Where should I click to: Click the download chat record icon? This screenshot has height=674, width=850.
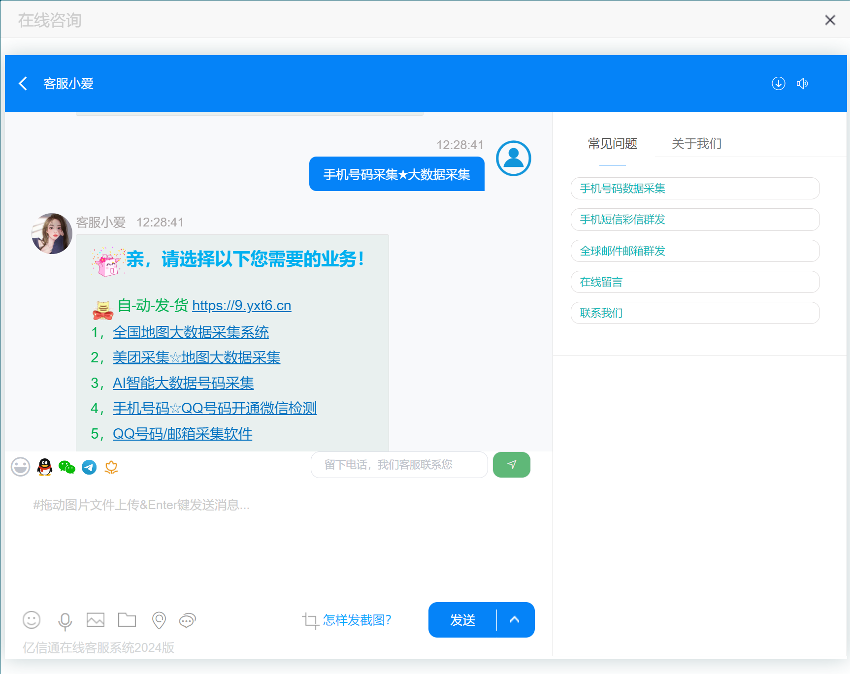click(778, 83)
